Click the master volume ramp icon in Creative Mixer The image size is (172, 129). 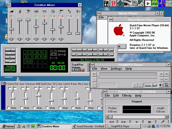pyautogui.click(x=11, y=11)
